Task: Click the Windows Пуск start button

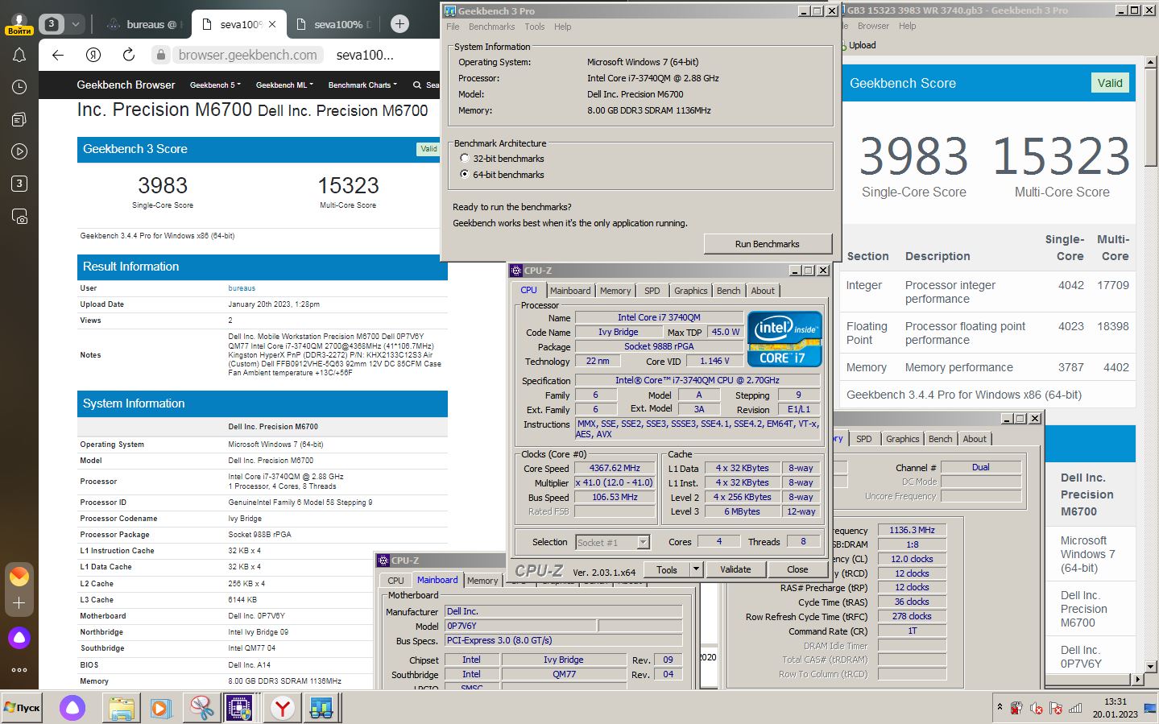Action: 22,708
